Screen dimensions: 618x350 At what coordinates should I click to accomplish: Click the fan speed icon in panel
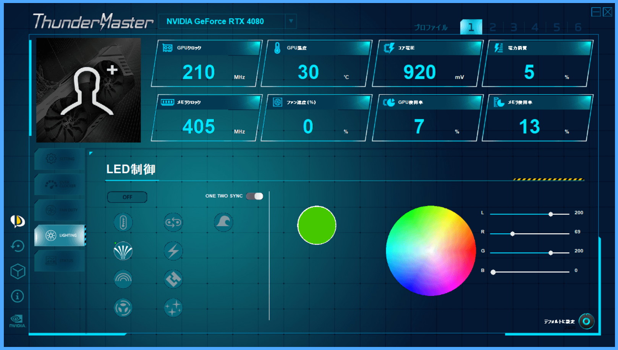(x=278, y=102)
